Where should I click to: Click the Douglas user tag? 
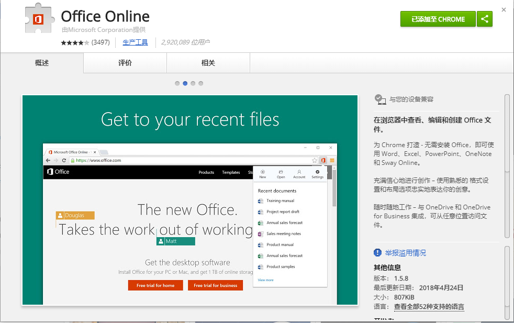coord(75,216)
